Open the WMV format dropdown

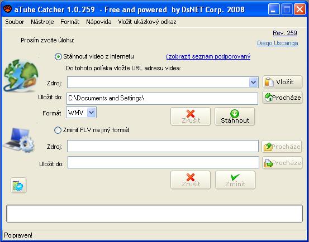[x=92, y=113]
